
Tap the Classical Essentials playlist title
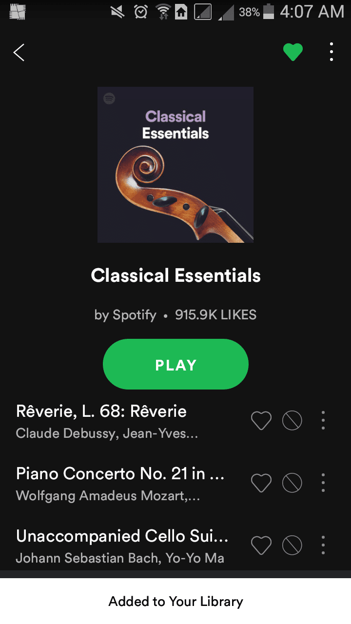click(175, 275)
